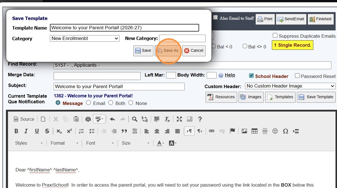Insert an anchor with flag icon
This screenshot has height=188, width=337.
point(232,131)
